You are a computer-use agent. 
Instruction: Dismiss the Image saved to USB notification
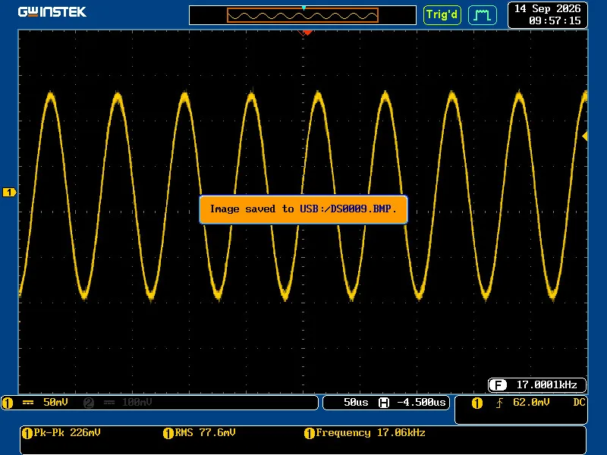[303, 209]
